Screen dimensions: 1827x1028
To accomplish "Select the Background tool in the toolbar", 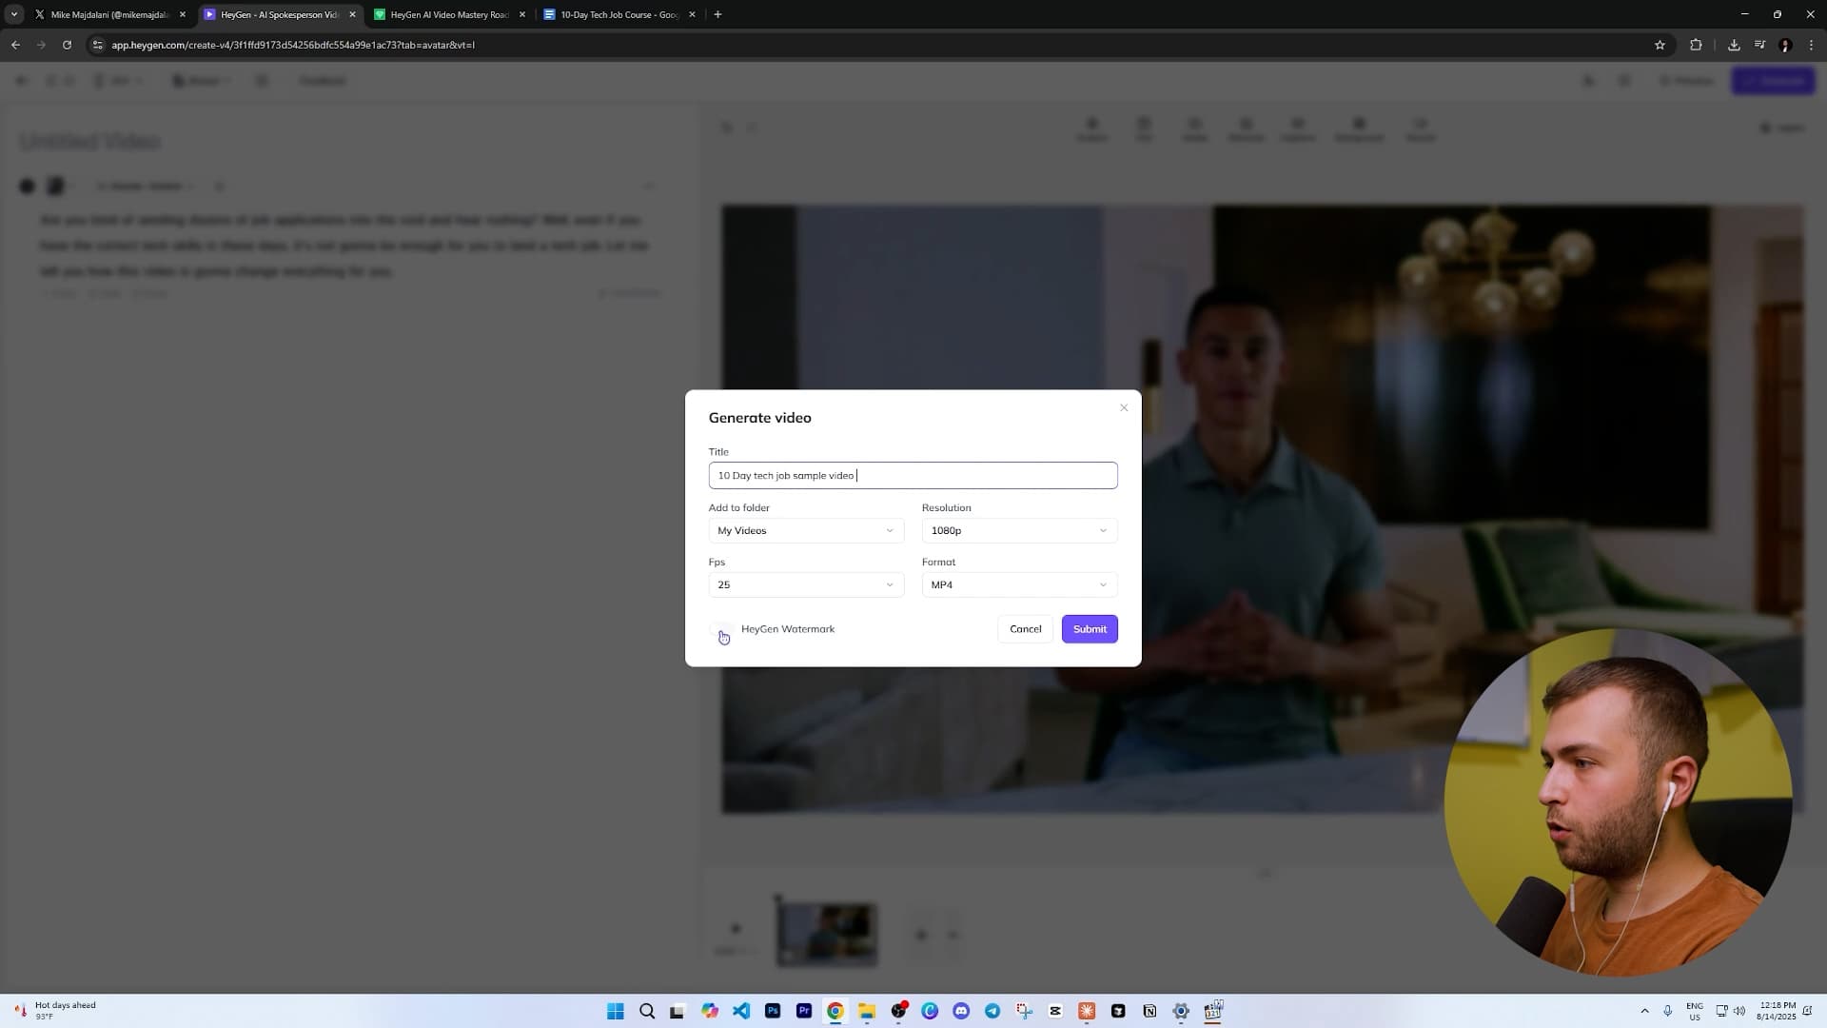I will pos(1359,128).
